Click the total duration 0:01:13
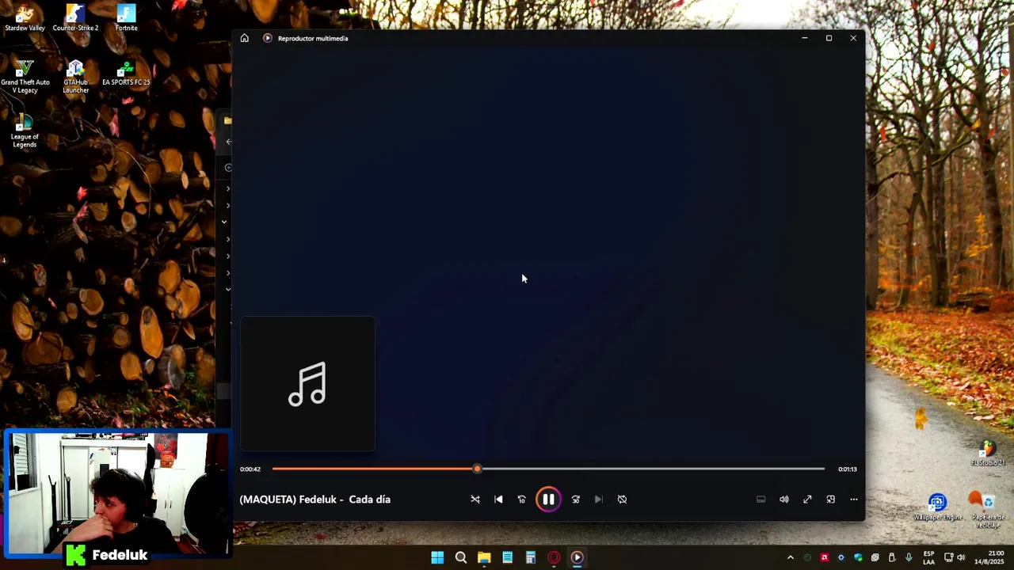Screen dimensions: 1014x570 (x=848, y=469)
